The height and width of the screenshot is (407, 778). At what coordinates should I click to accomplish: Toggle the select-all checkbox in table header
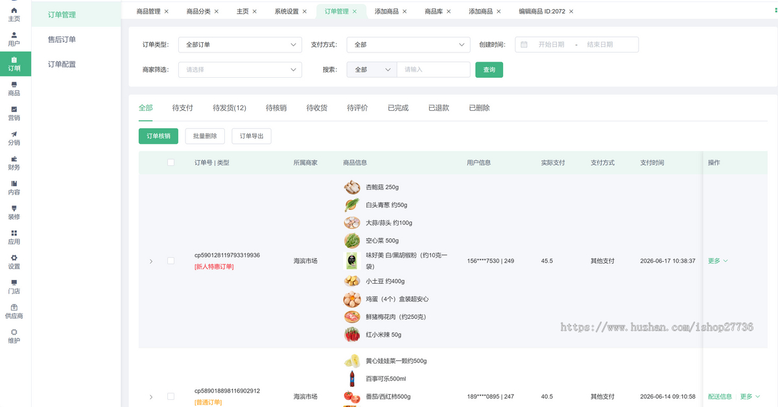tap(171, 163)
